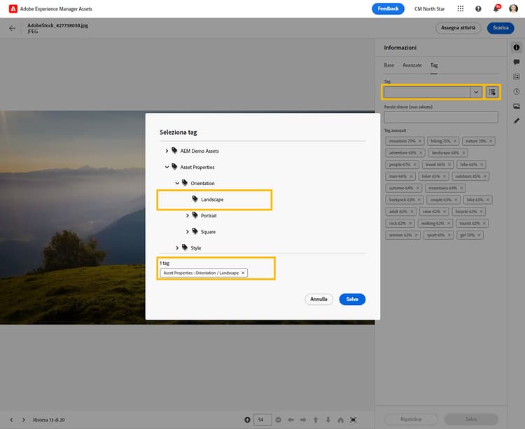Remove the selected Landscape tag chip
This screenshot has width=525, height=429.
click(243, 273)
